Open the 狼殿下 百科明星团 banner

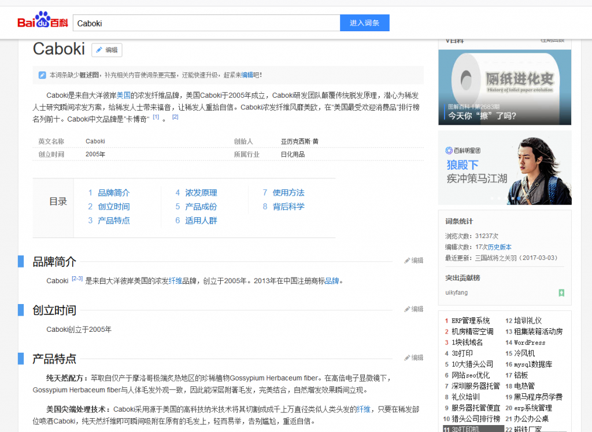505,167
